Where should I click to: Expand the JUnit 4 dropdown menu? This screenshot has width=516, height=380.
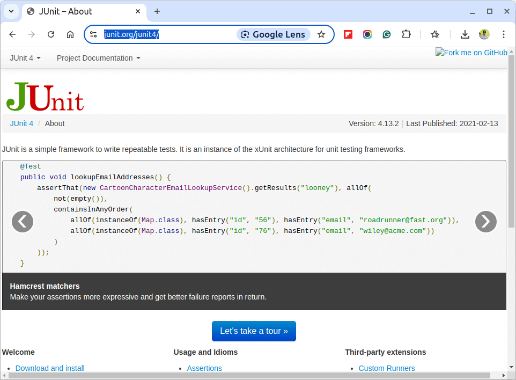[25, 58]
